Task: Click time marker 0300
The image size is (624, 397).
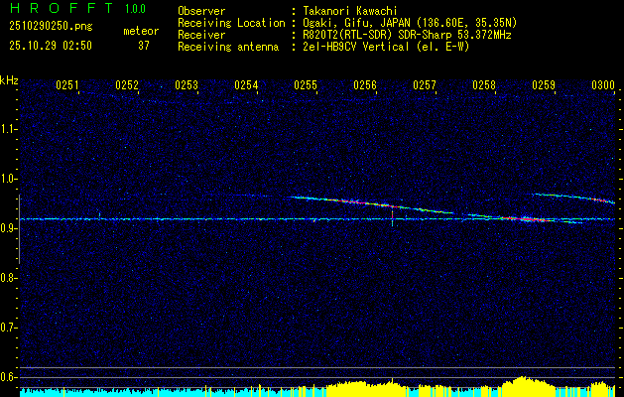Action: point(603,84)
